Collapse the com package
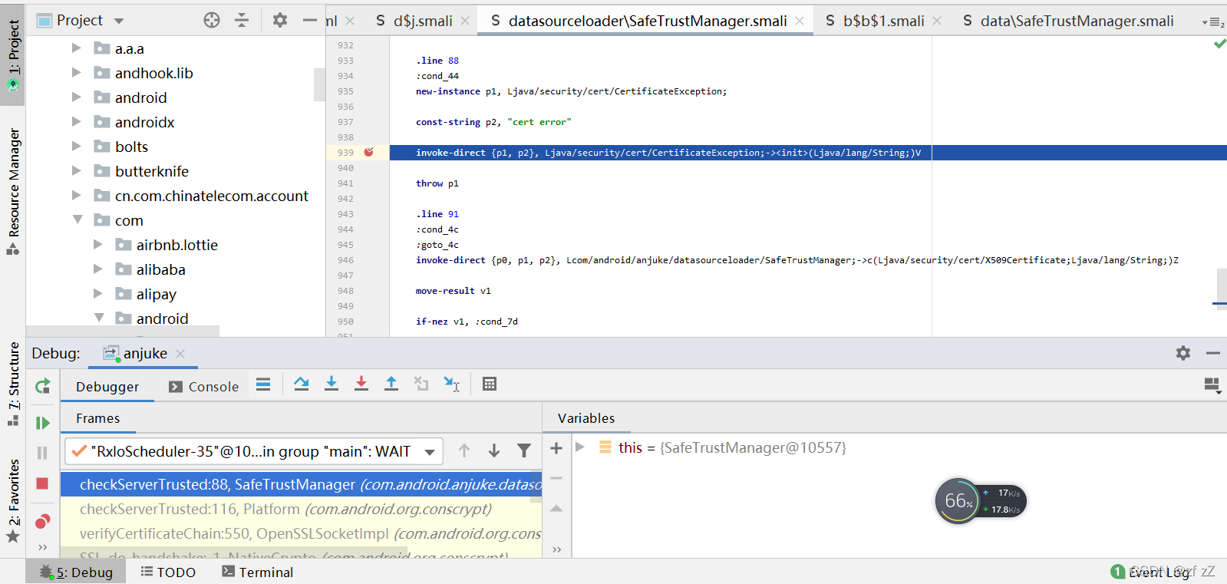1227x584 pixels. tap(77, 219)
